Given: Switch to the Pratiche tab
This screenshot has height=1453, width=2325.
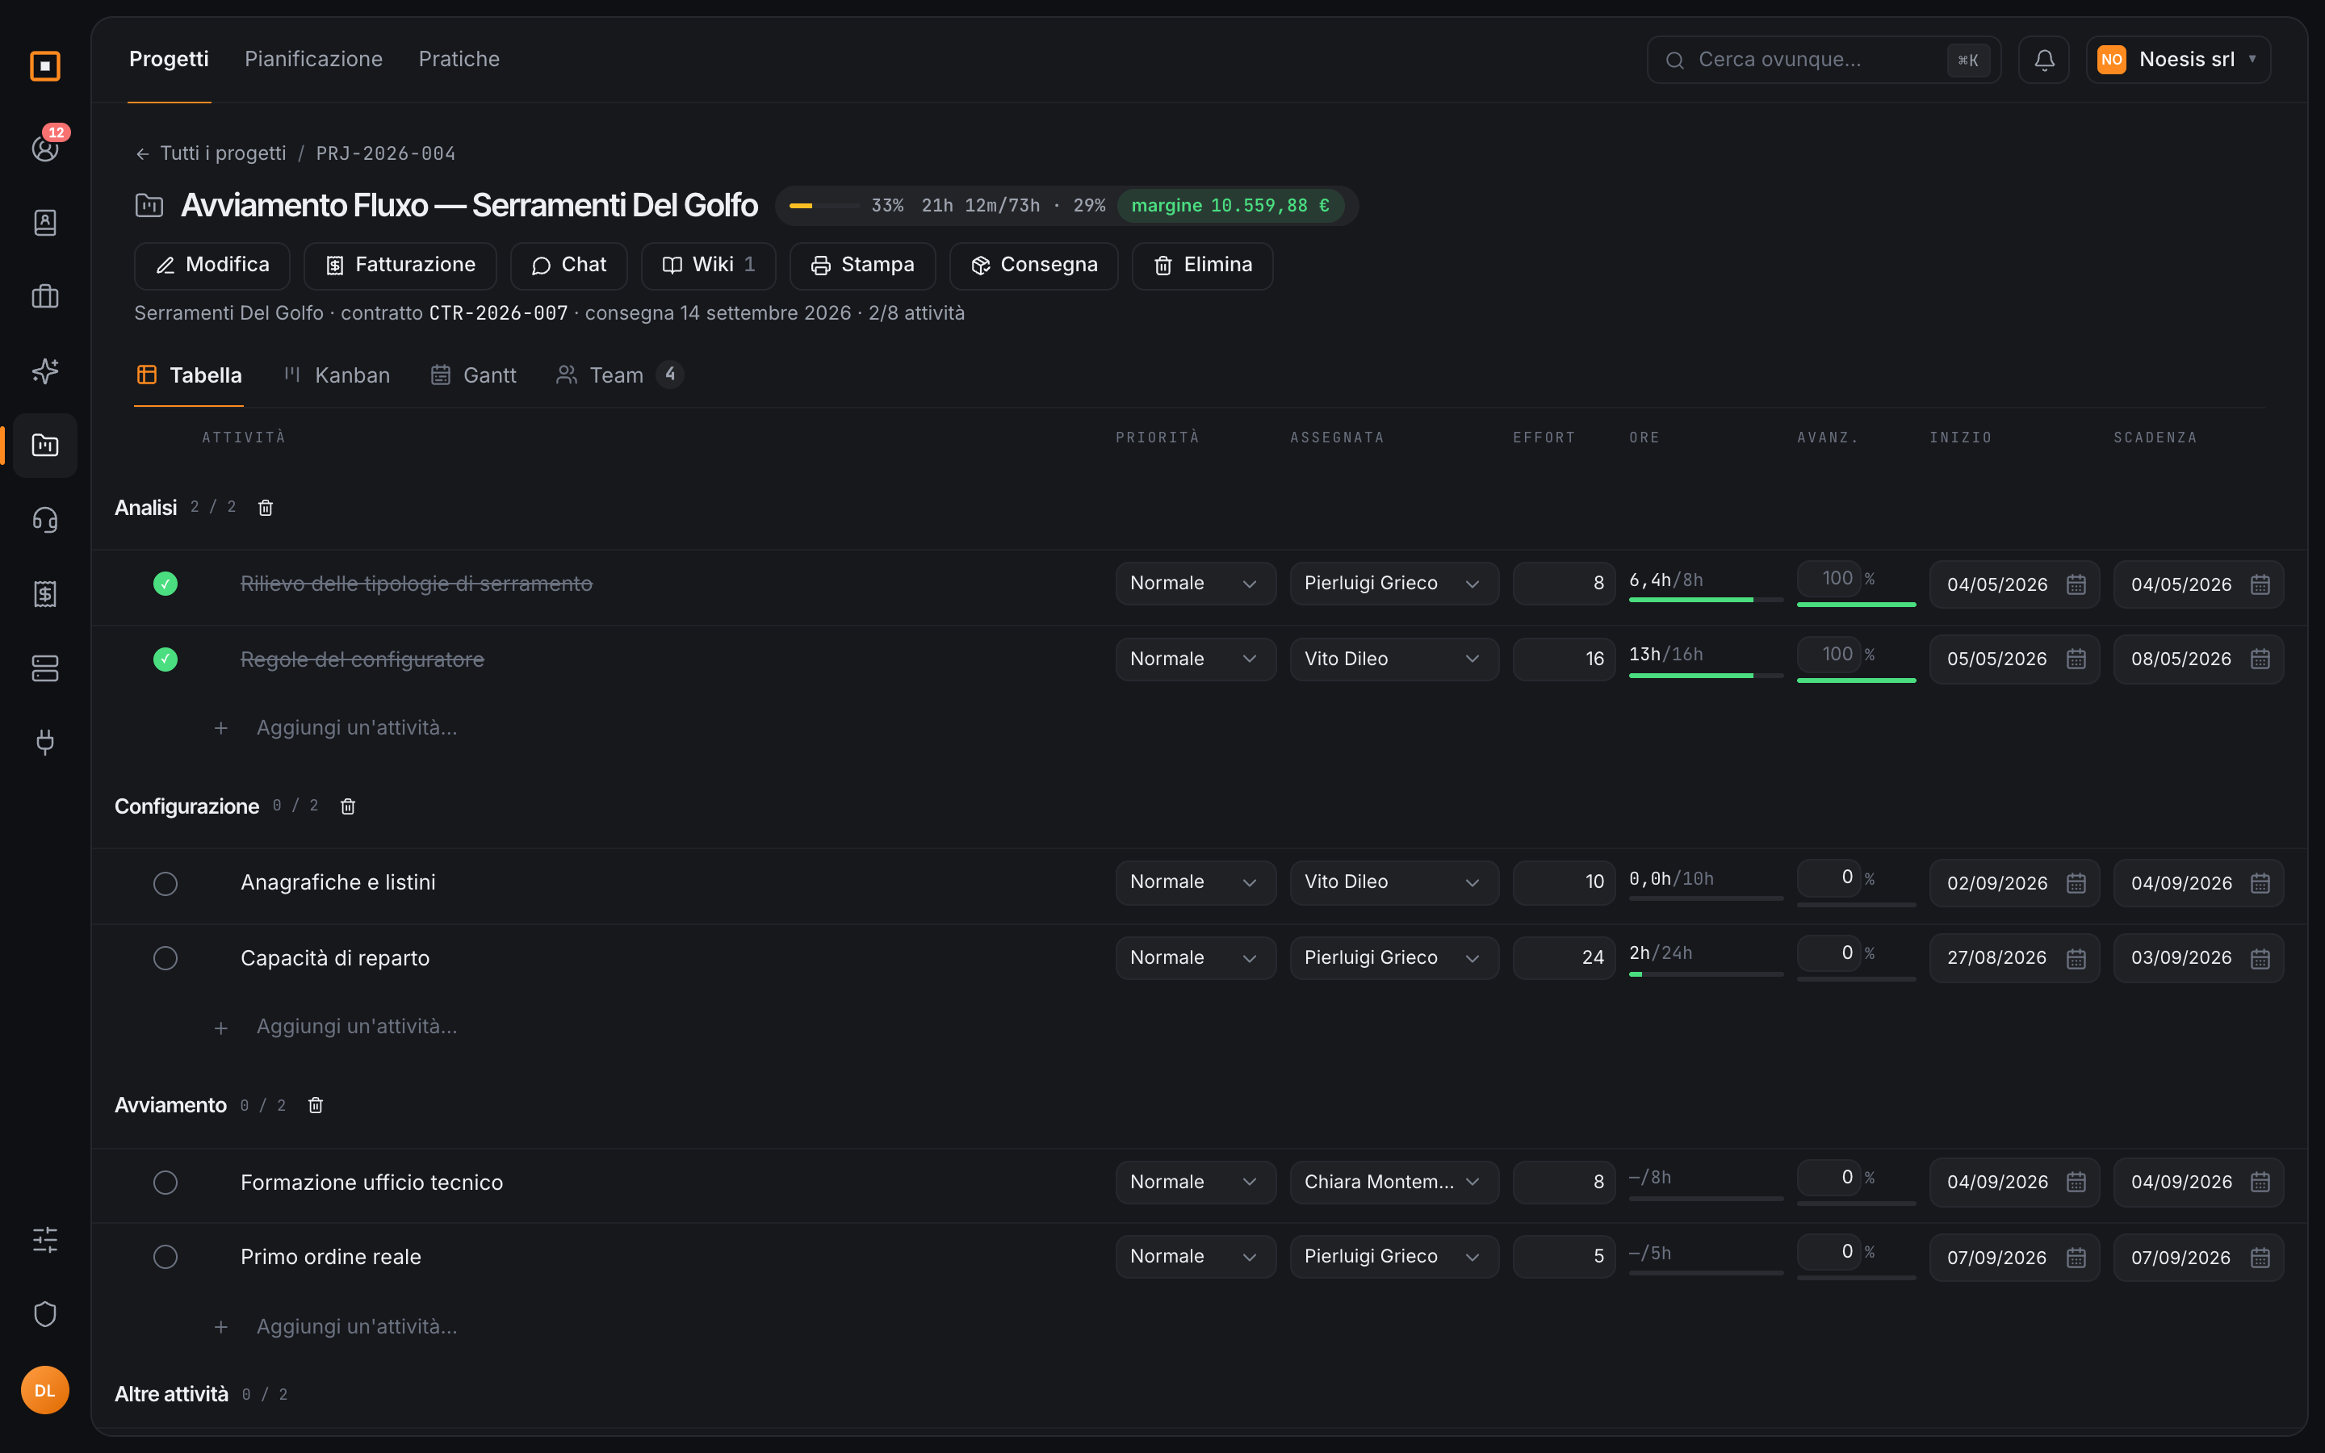Looking at the screenshot, I should coord(459,60).
